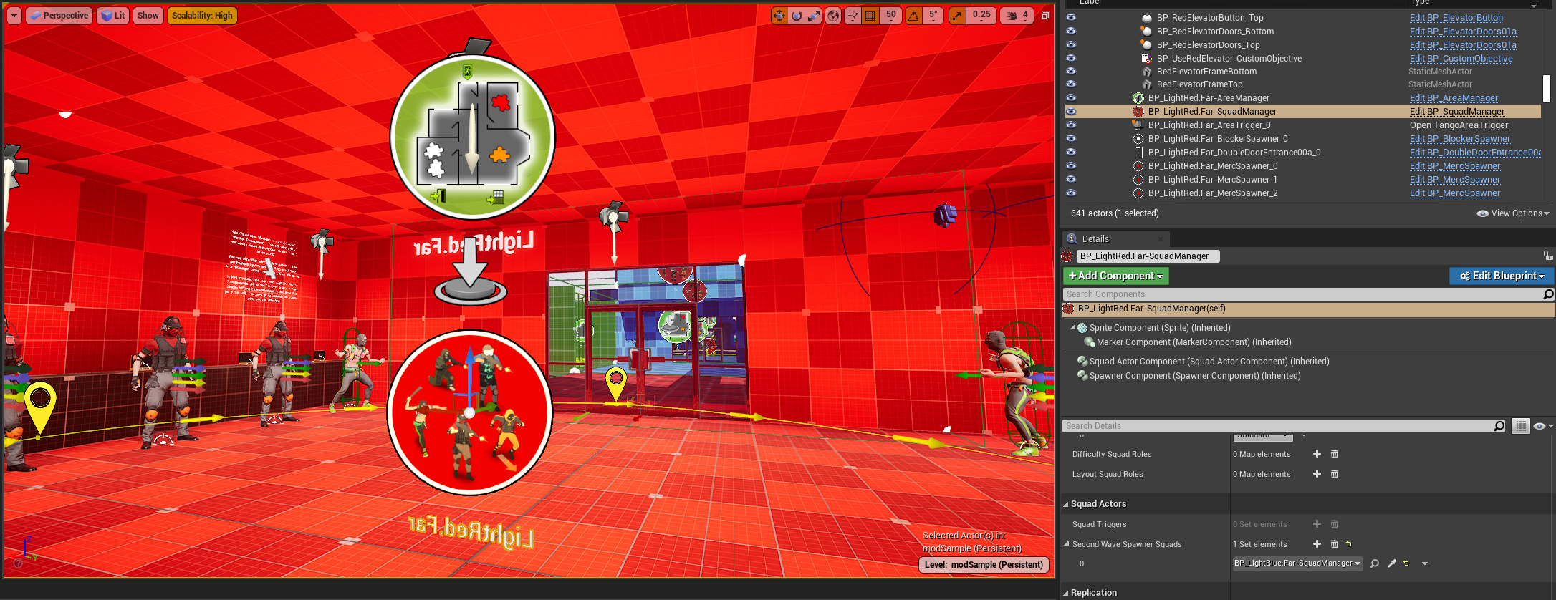Click the Search Components magnifier icon
1556x600 pixels.
1548,294
